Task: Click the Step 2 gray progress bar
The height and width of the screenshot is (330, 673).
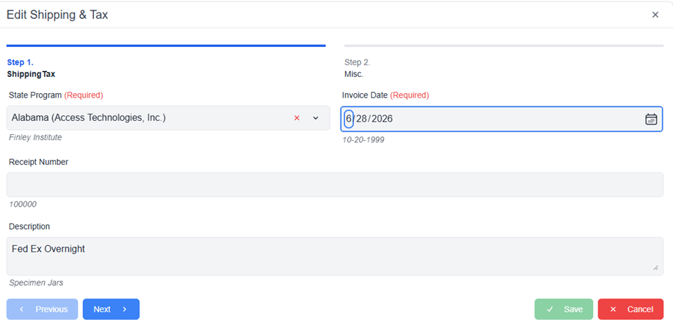Action: [x=504, y=45]
